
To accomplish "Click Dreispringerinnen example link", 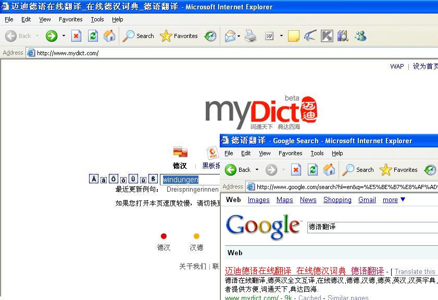I will click(x=193, y=190).
